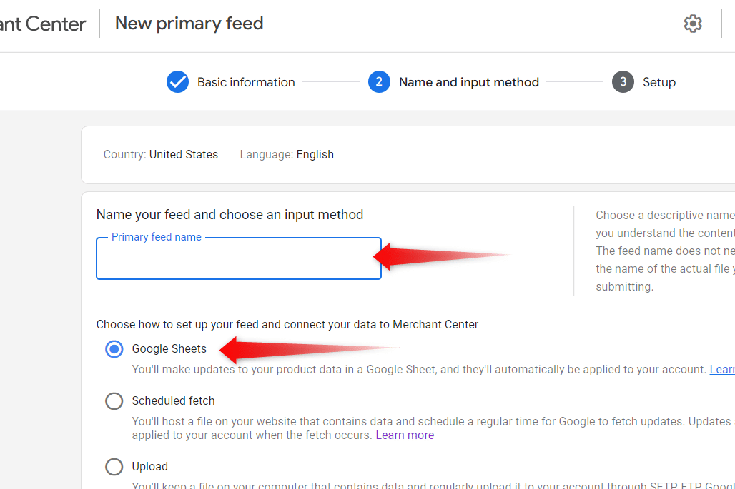Jump to the Setup step label
Screen dimensions: 735x489
click(659, 82)
